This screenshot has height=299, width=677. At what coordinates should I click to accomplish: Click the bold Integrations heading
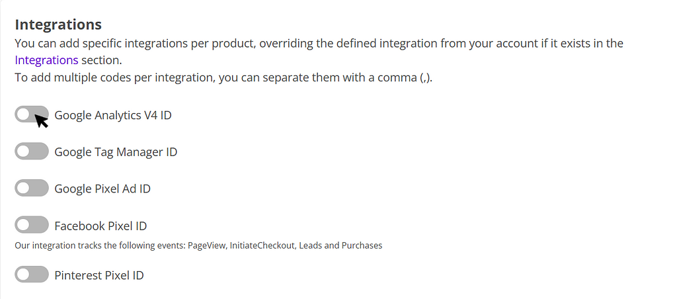pos(58,24)
